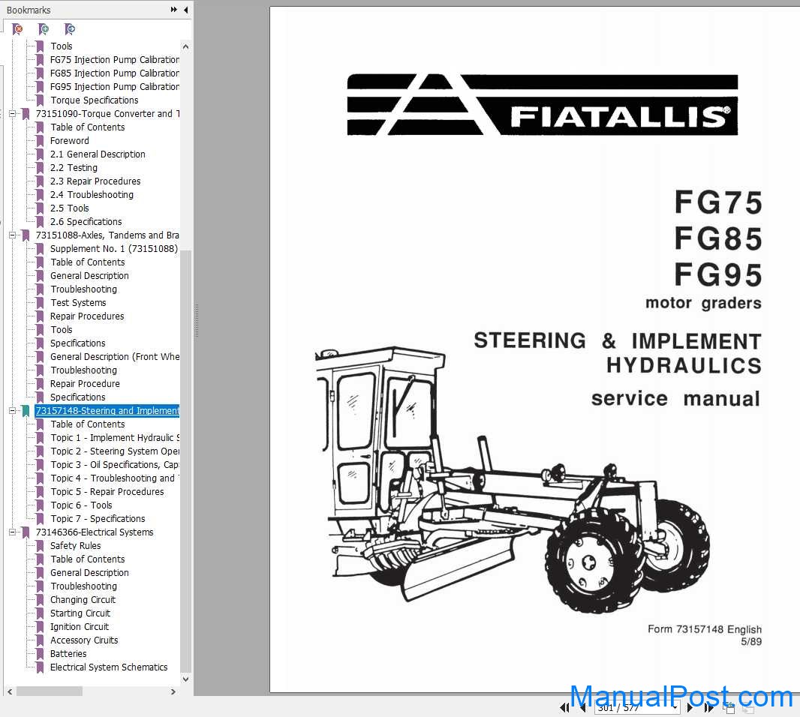Click the page view icon after last-page arrow
The width and height of the screenshot is (800, 717).
(729, 708)
